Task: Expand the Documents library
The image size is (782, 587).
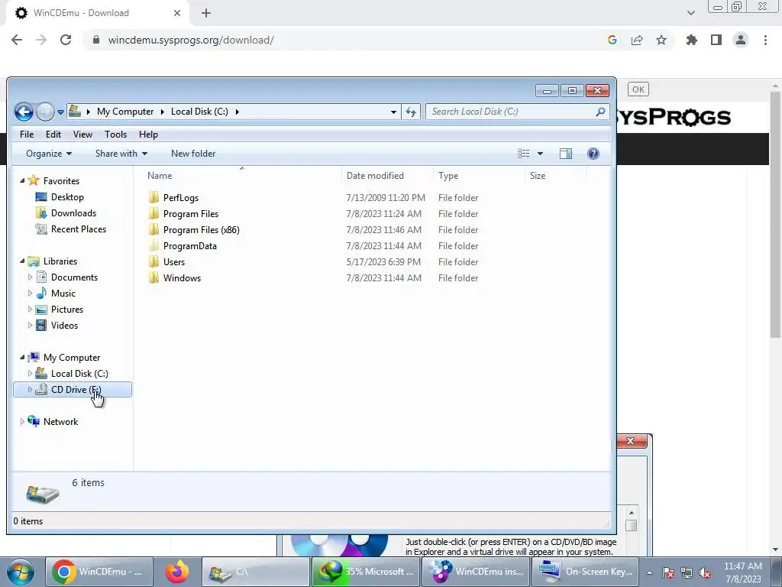Action: (30, 277)
